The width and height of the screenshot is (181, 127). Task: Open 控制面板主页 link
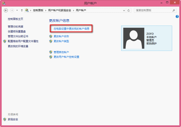point(15,19)
